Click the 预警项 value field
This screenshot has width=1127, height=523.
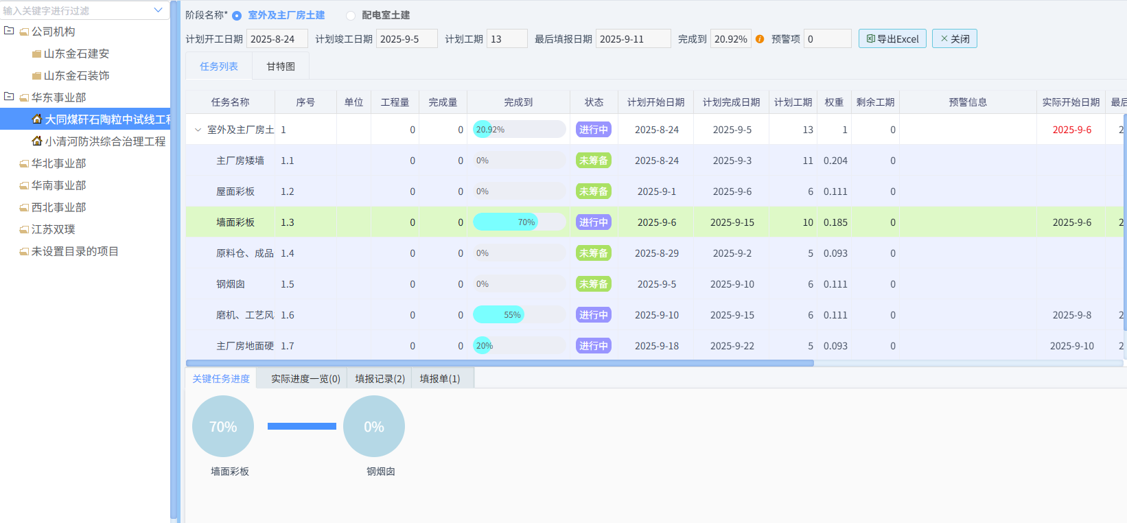coord(828,39)
